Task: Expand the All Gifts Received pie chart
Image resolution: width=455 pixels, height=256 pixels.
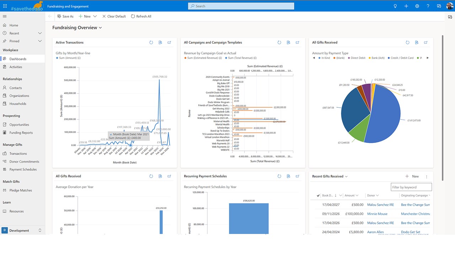Action: [x=426, y=42]
